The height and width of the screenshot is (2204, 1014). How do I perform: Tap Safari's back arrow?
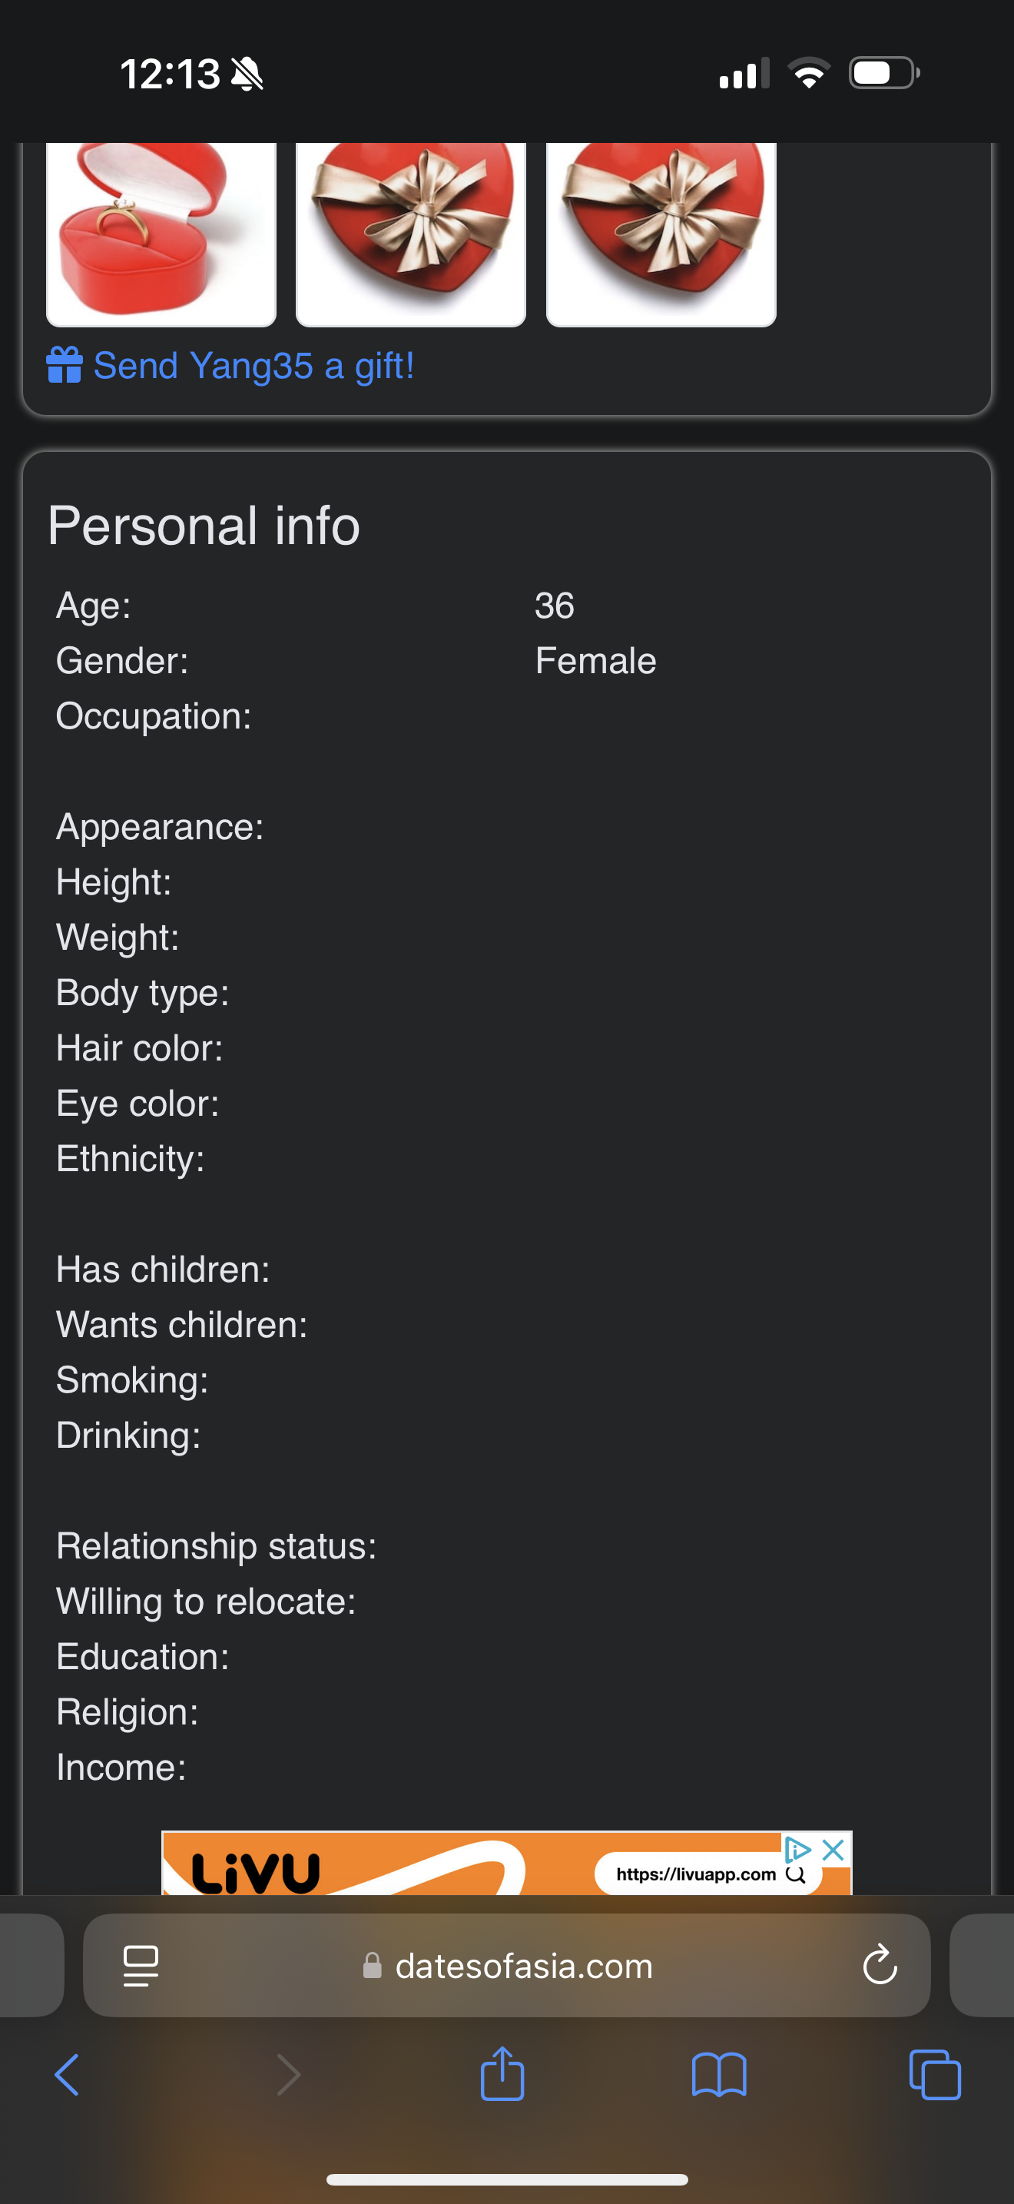pyautogui.click(x=67, y=2075)
